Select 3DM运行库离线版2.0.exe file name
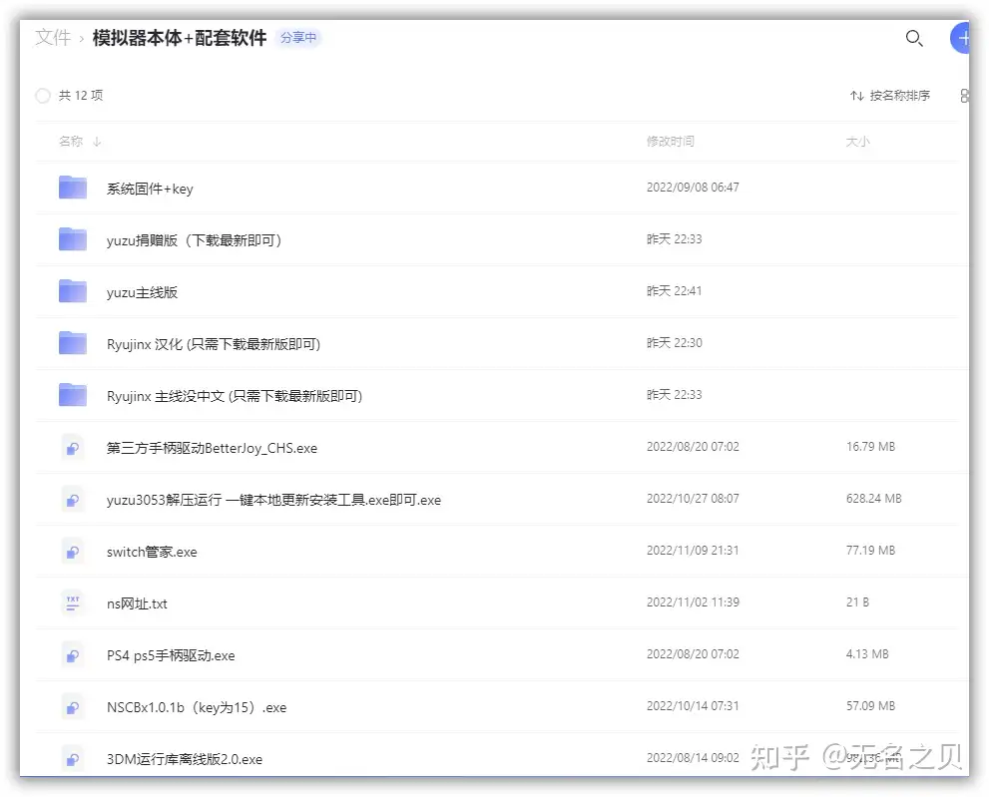 (185, 759)
